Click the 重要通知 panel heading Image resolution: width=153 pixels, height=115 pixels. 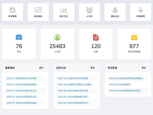[x=10, y=68]
